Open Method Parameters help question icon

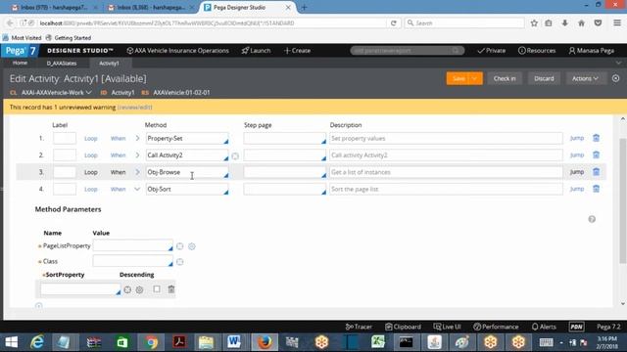592,219
